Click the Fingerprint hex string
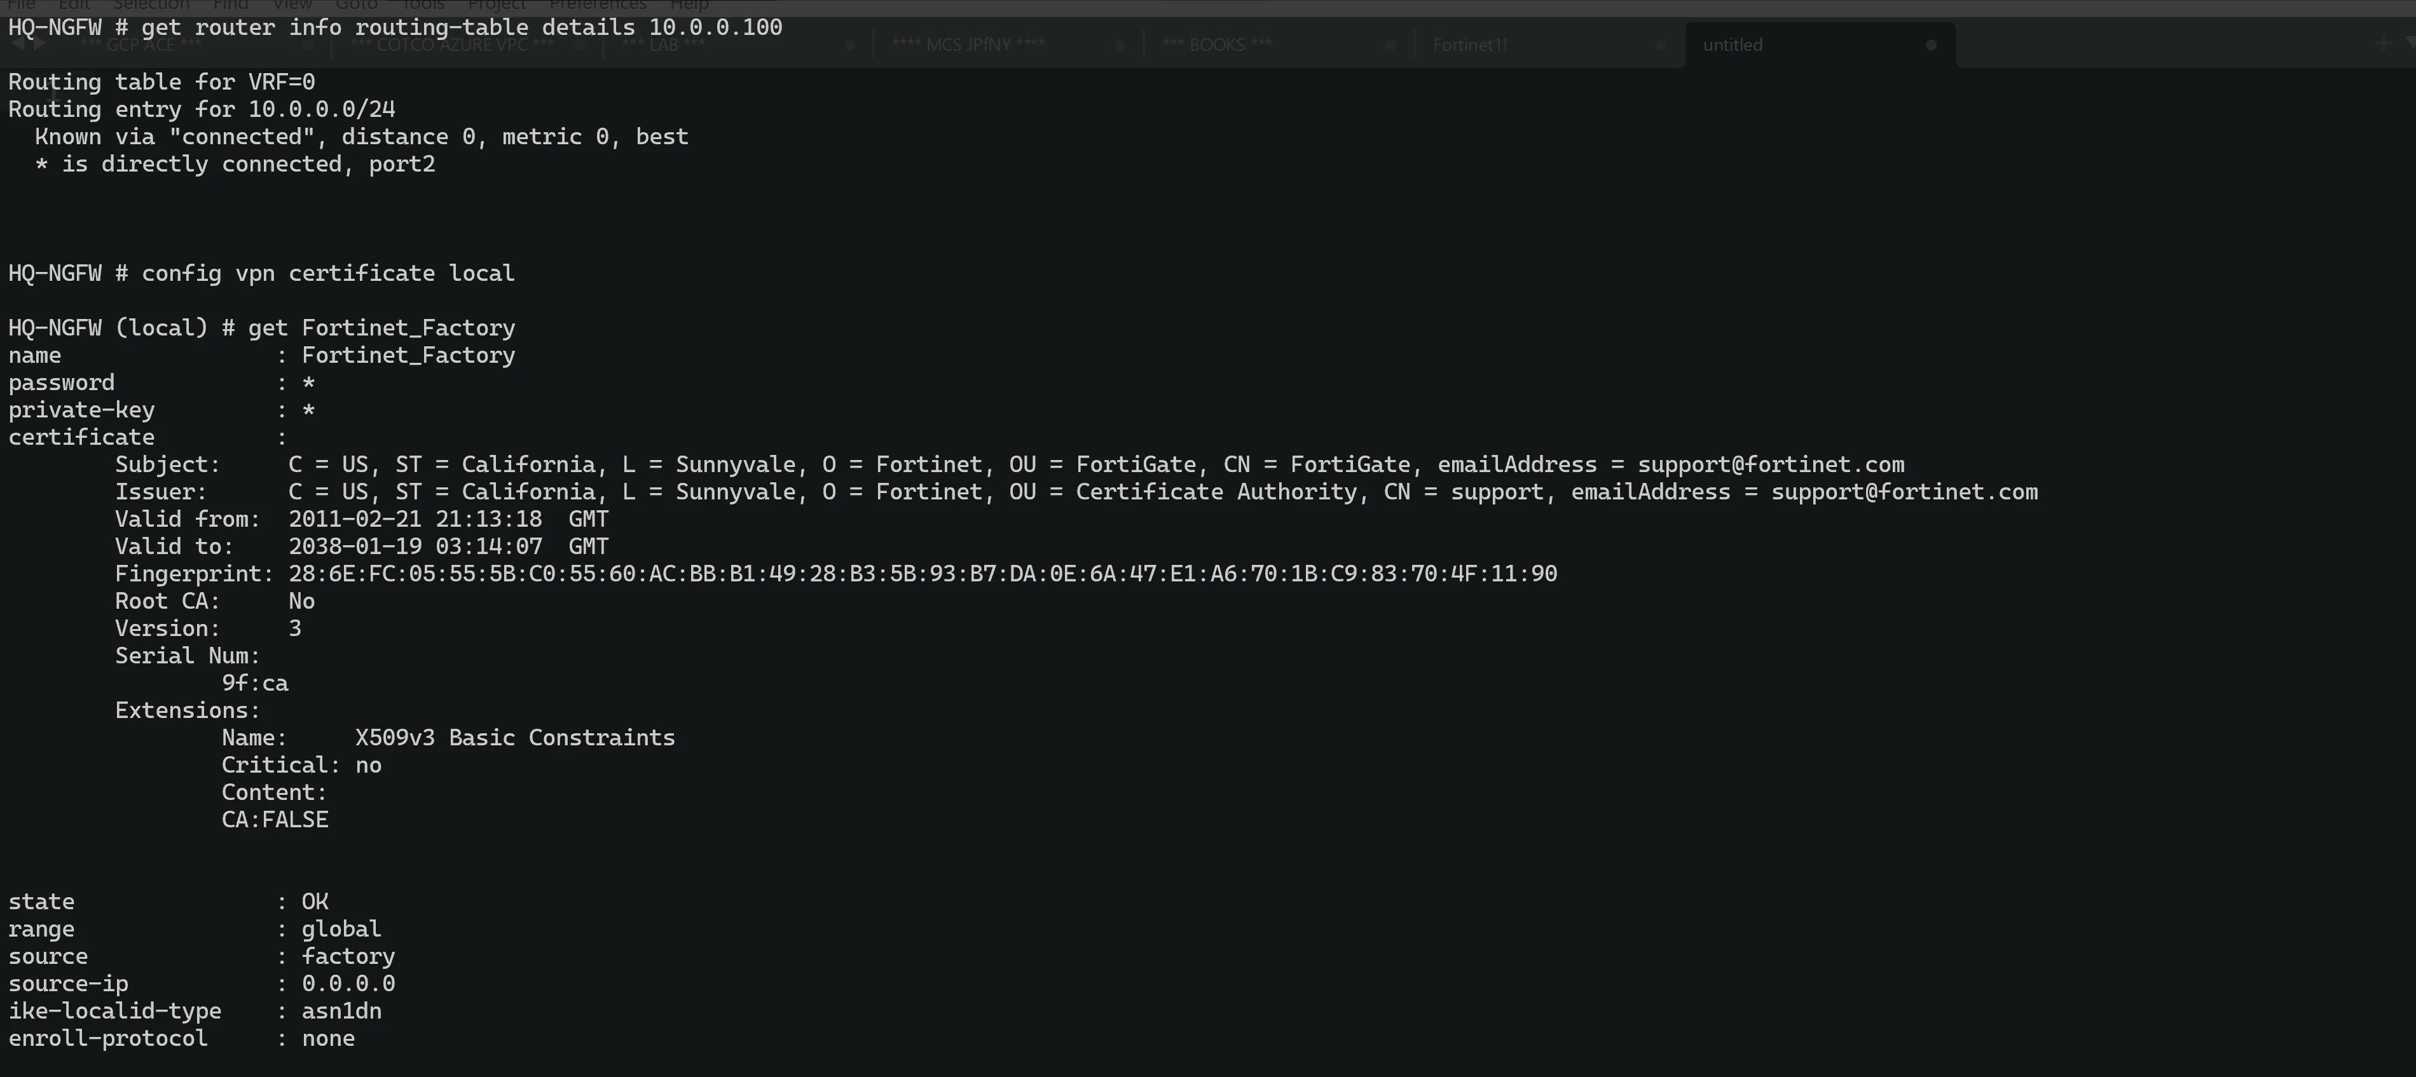This screenshot has height=1077, width=2416. 922,574
